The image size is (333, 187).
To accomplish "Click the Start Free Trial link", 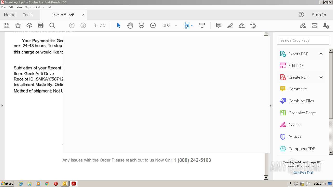I will point(303,173).
